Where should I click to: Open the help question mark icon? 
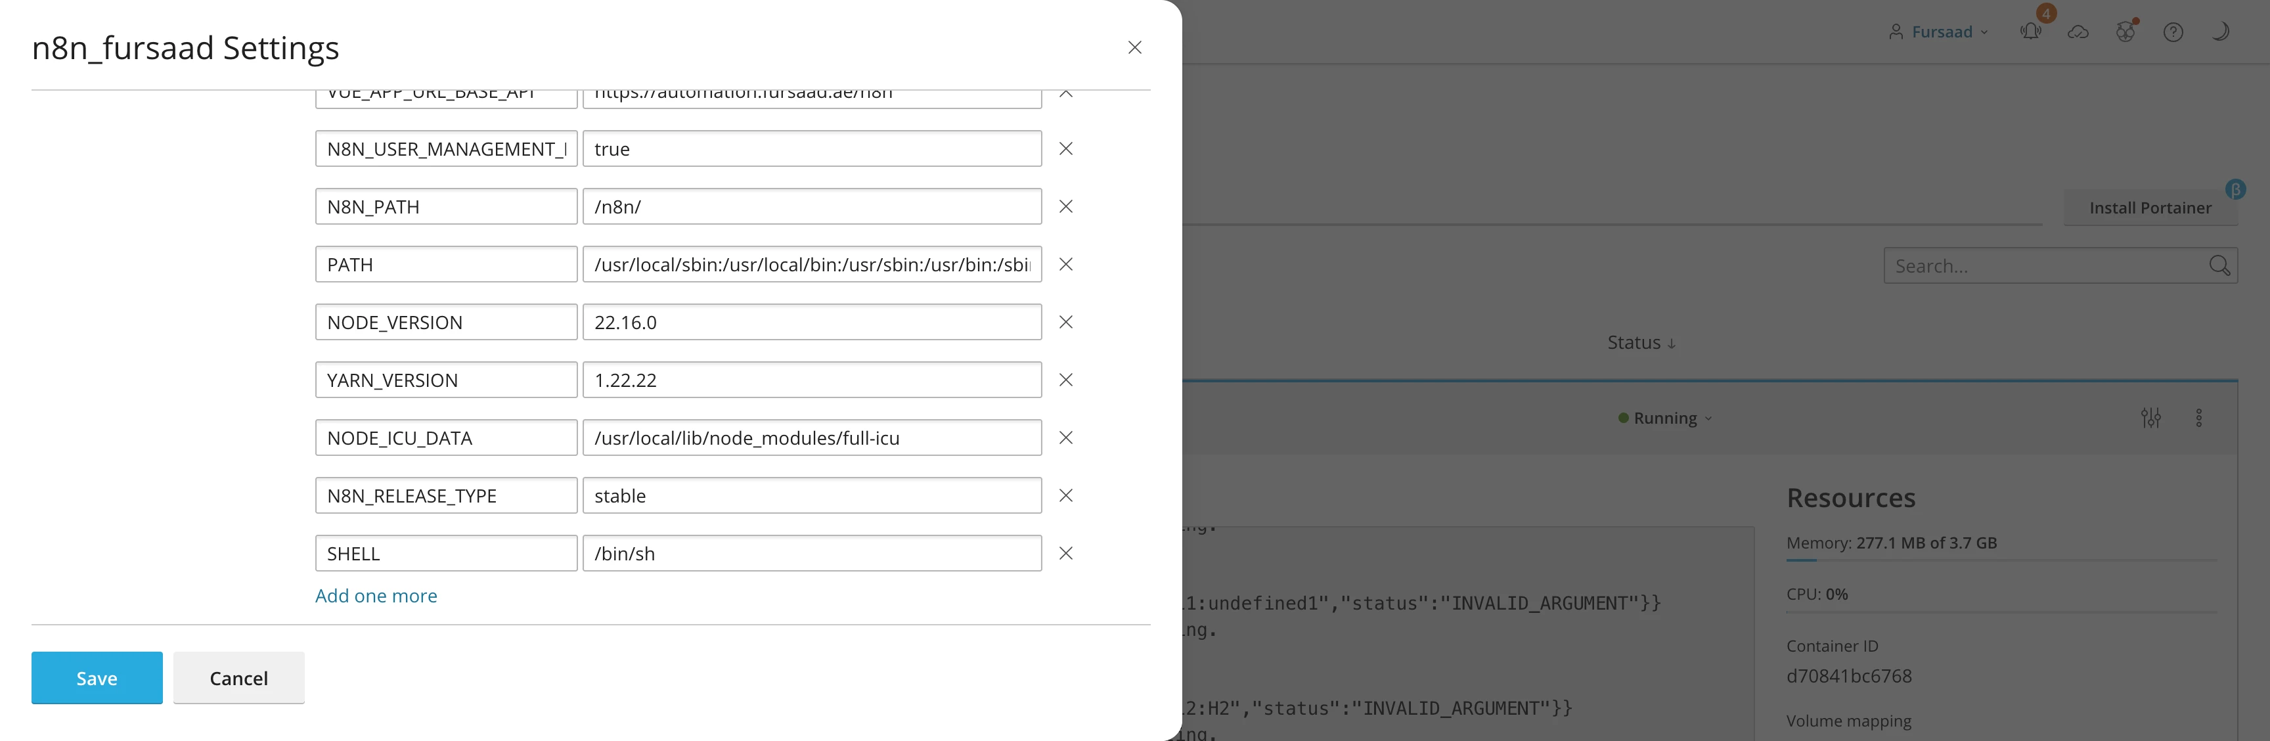[x=2173, y=32]
